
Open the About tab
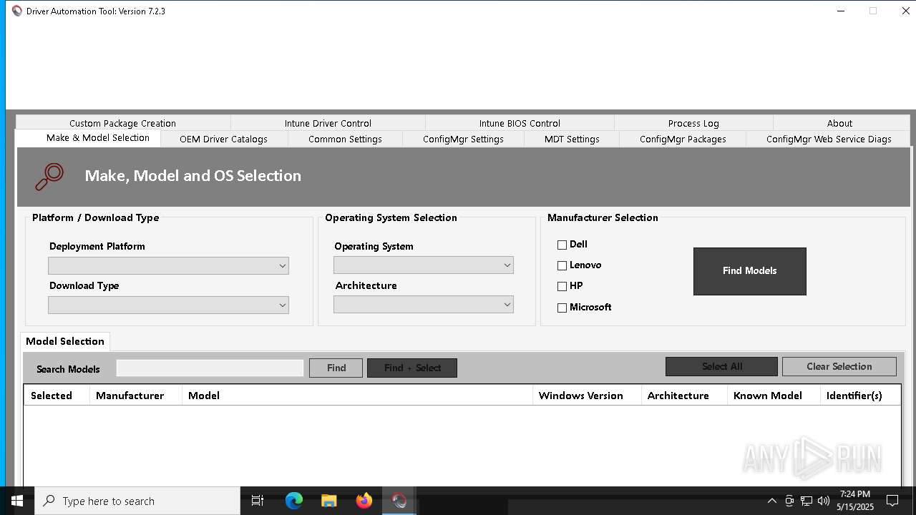840,123
